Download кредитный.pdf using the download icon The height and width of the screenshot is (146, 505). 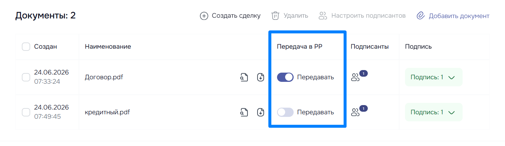(x=260, y=112)
